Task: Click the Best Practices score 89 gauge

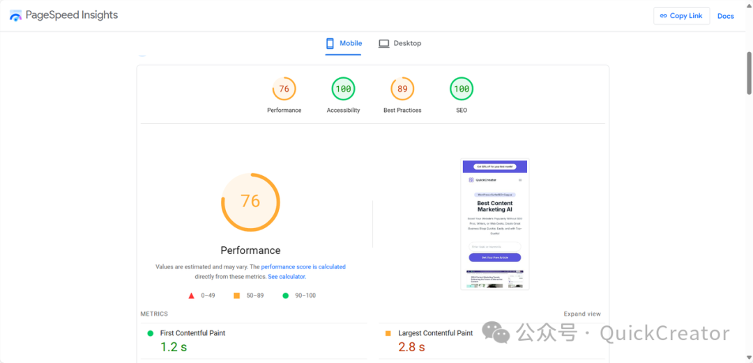Action: click(402, 89)
